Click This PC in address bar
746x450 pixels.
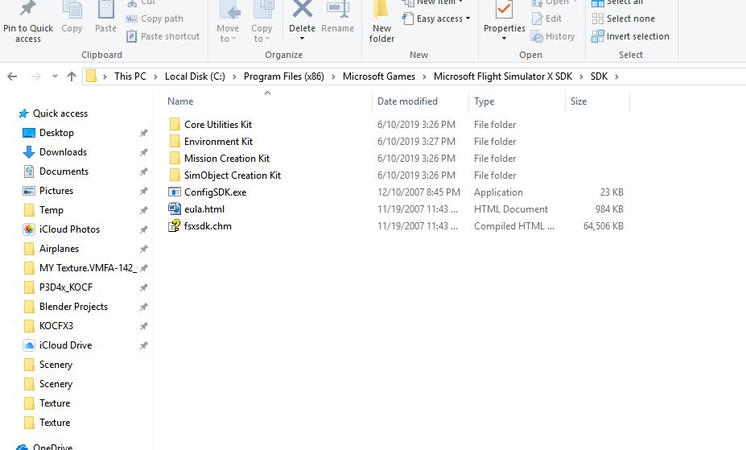pos(130,76)
